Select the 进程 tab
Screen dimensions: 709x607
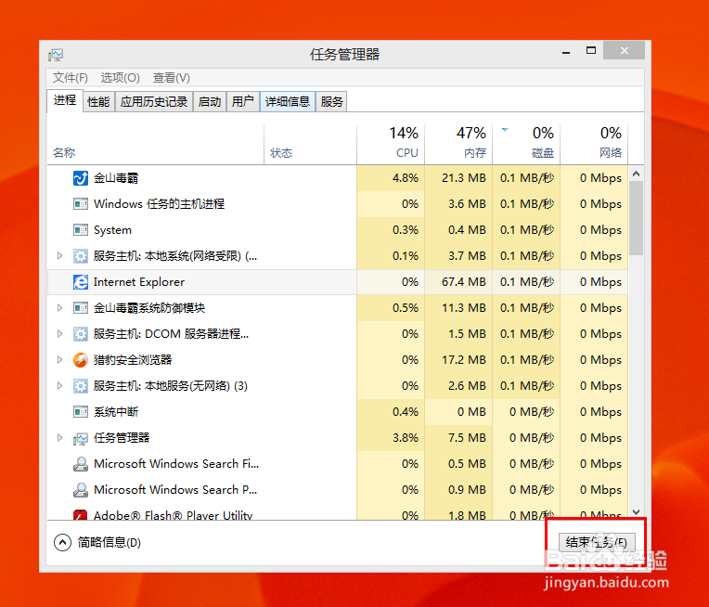click(x=65, y=100)
